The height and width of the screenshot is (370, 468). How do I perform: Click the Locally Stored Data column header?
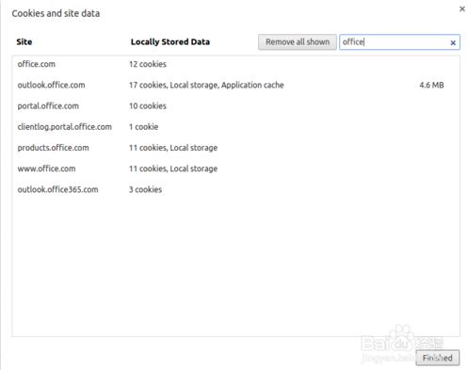point(170,41)
